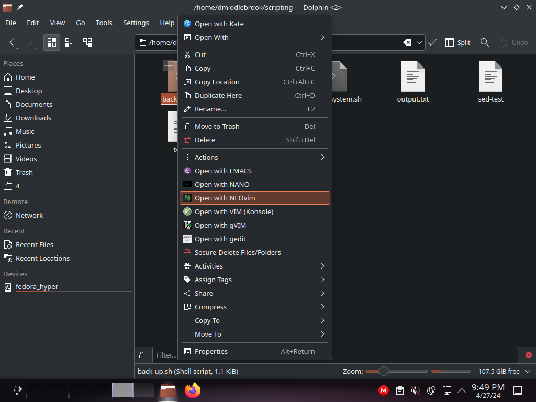Image resolution: width=536 pixels, height=402 pixels.
Task: Open the search magnifier in toolbar
Action: [484, 42]
